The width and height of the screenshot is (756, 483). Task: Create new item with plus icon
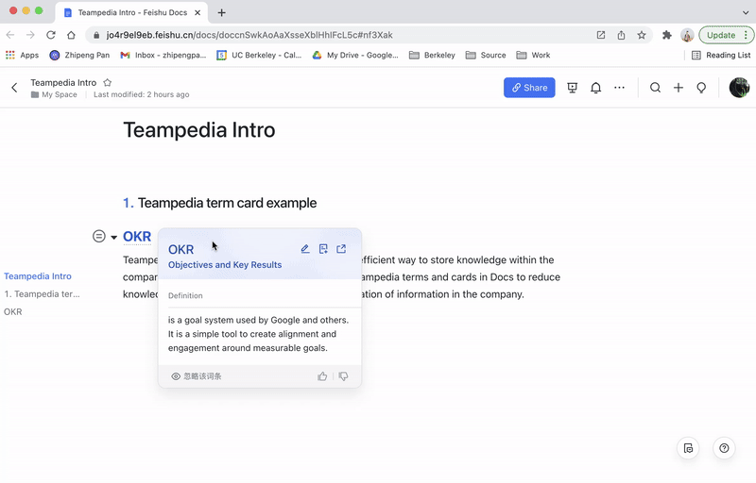678,88
